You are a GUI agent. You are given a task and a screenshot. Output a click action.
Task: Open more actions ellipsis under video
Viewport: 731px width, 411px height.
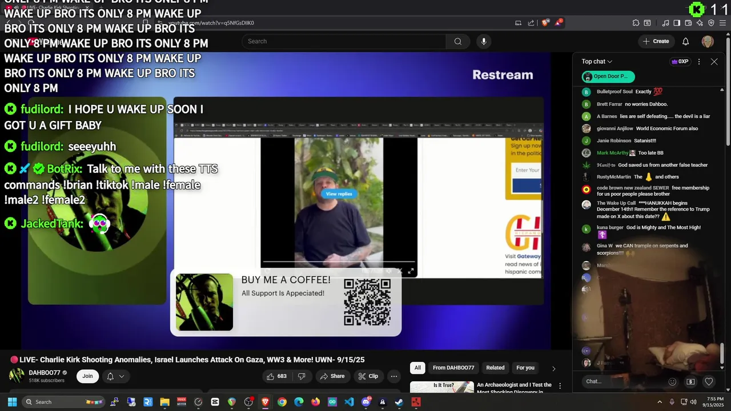point(393,376)
